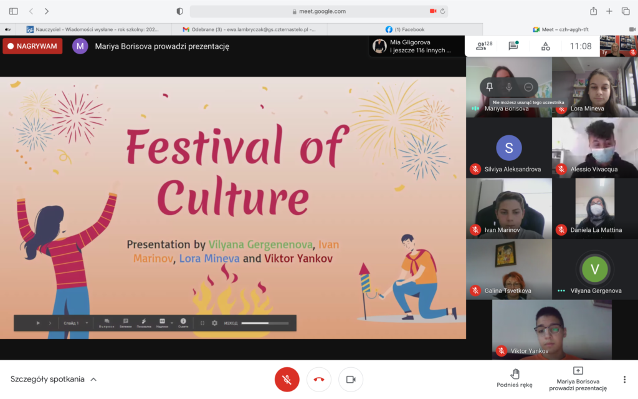
Task: Open the participants list showing 128 people
Action: [x=483, y=46]
